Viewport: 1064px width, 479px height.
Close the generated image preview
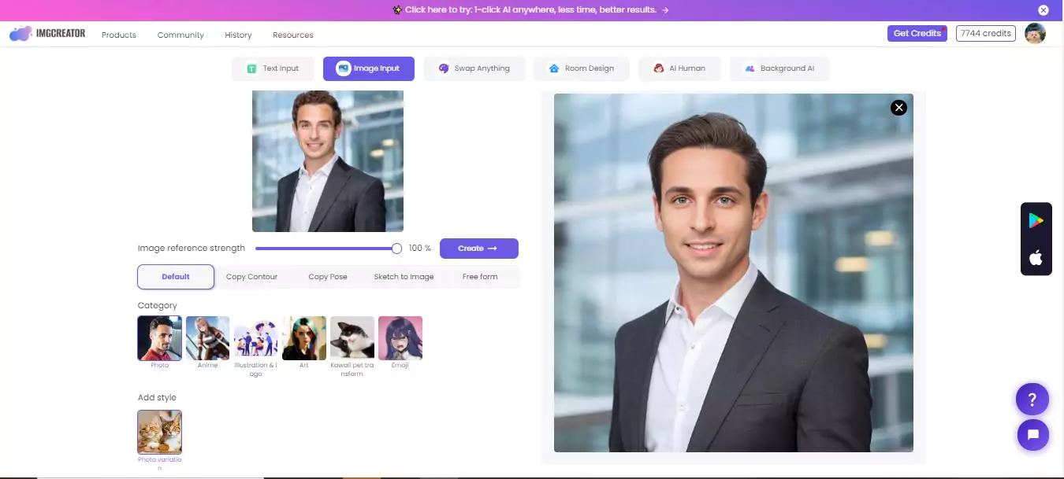898,108
